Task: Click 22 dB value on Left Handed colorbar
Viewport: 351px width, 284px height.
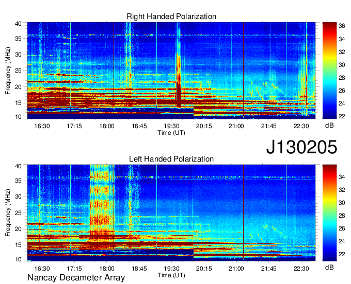Action: click(342, 254)
